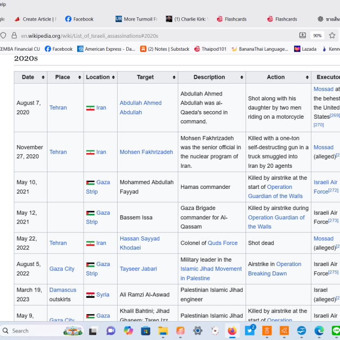
Task: Switch to the More Turmoil tab
Action: tap(136, 19)
